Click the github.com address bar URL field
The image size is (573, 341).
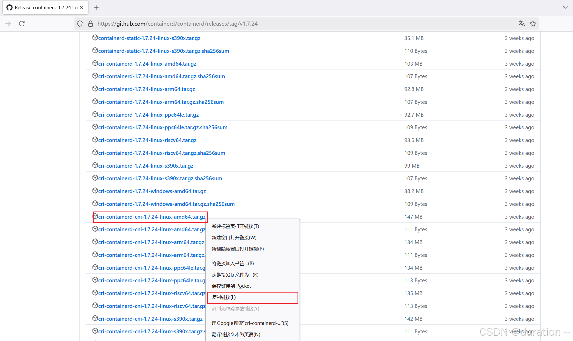coord(307,24)
